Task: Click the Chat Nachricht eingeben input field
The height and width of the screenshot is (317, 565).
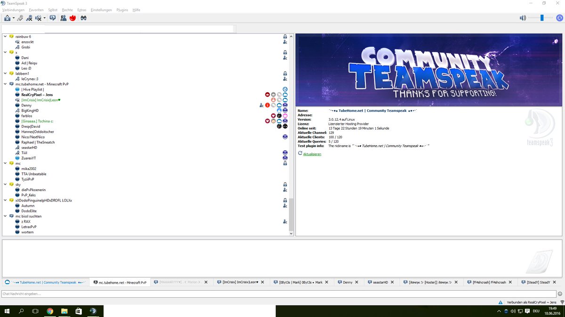Action: pyautogui.click(x=279, y=294)
